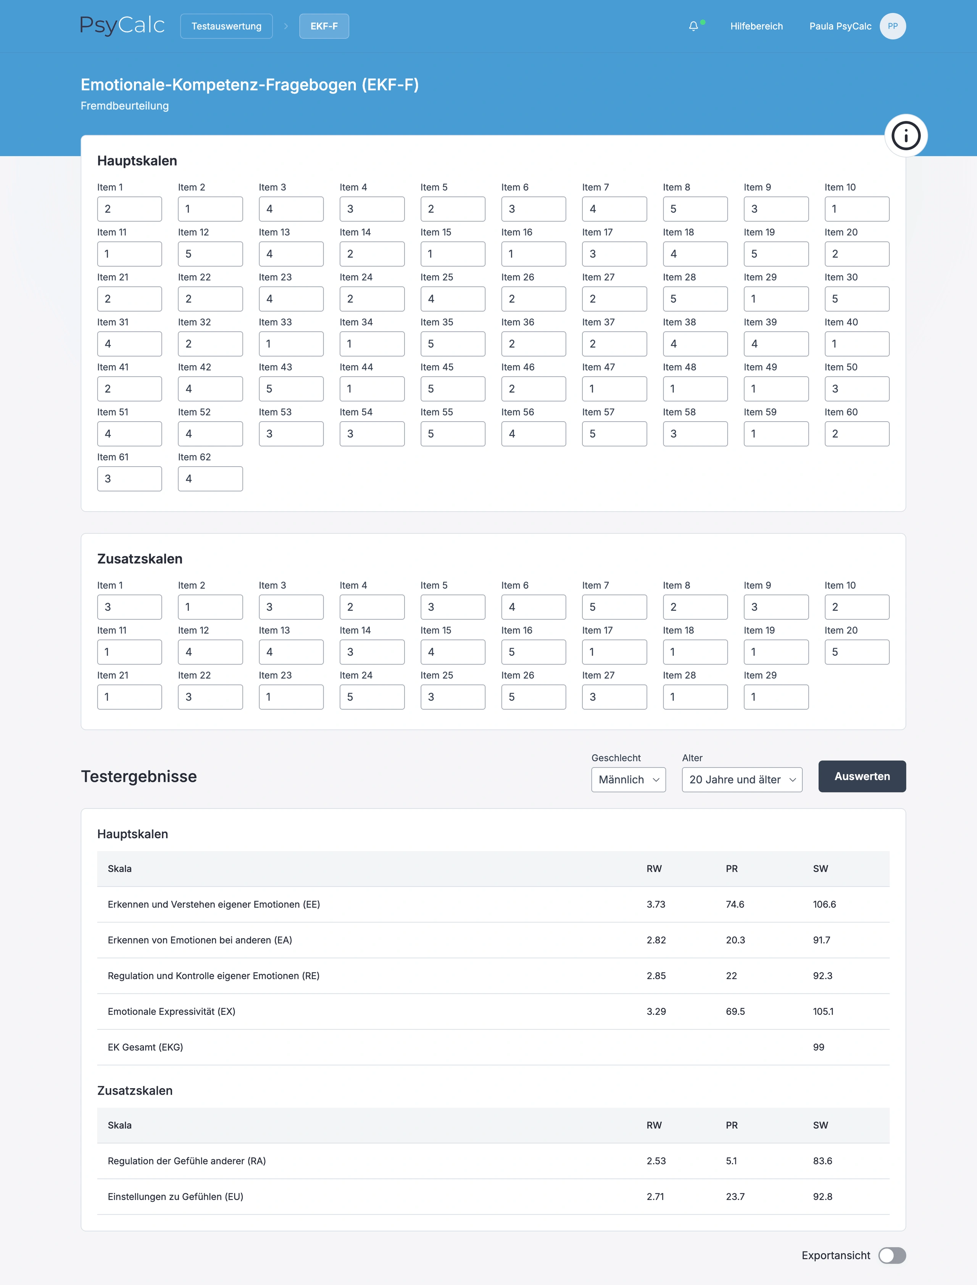Open the Geschlecht dropdown
The image size is (977, 1285).
[x=628, y=780]
